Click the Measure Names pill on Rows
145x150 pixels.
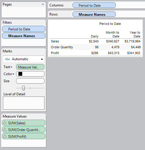94,14
